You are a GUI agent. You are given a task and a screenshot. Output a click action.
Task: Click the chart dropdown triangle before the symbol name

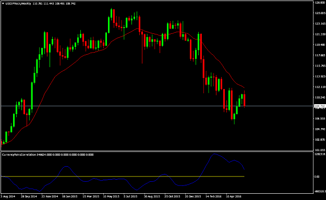tap(3, 4)
